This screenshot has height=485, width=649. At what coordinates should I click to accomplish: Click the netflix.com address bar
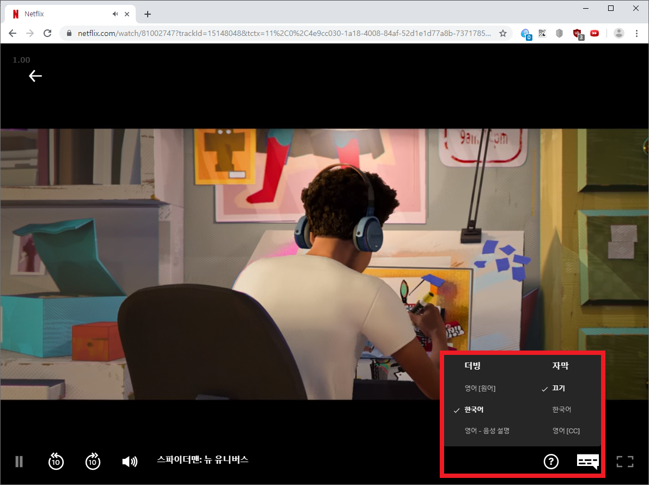(x=284, y=33)
